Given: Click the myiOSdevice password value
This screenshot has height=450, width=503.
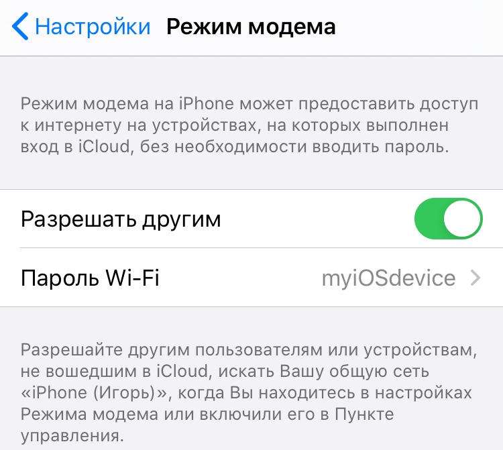Looking at the screenshot, I should 388,278.
